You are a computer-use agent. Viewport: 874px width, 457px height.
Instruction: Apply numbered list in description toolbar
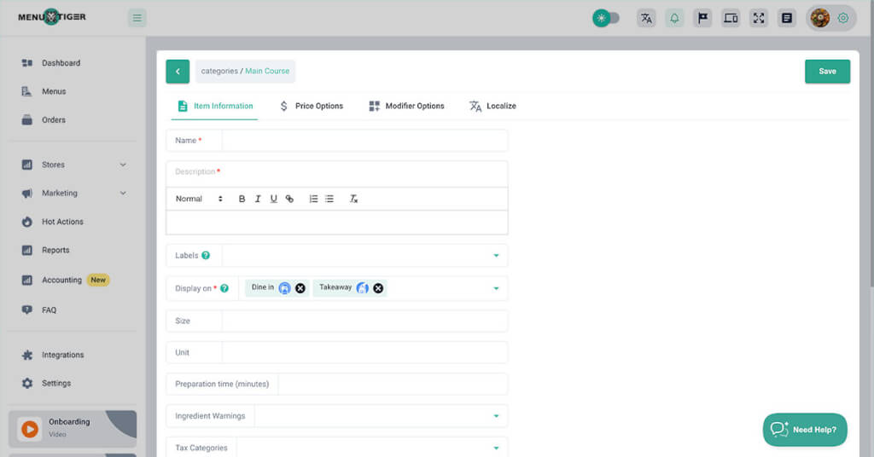(x=313, y=199)
